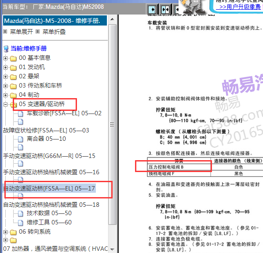The width and height of the screenshot is (263, 253).
Task: Select 00 基本信息 chapter label
Action: (x=35, y=58)
